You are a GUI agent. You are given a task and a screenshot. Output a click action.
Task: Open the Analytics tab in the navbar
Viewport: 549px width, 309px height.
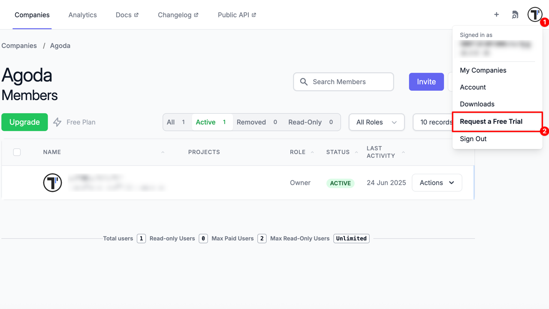click(x=82, y=15)
